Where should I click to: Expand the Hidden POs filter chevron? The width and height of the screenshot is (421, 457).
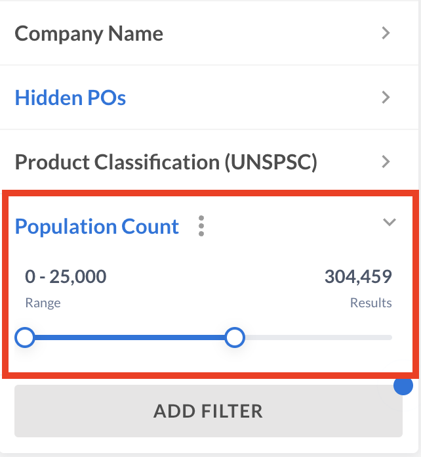click(x=386, y=98)
